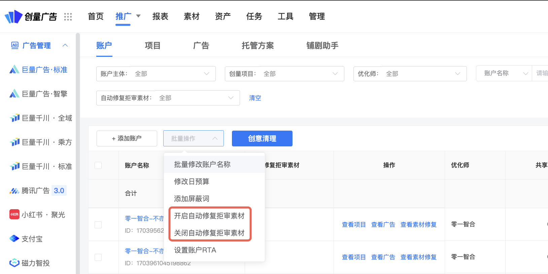Switch to the 项目 tab

click(153, 46)
